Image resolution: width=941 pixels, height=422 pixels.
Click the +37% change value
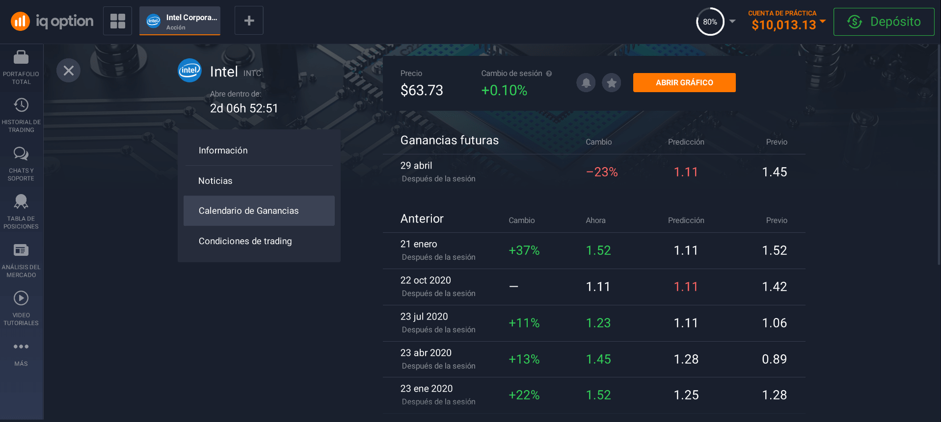pos(524,250)
